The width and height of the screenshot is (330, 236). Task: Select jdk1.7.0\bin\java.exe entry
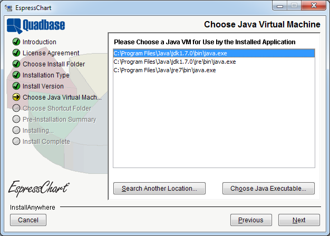[214, 53]
